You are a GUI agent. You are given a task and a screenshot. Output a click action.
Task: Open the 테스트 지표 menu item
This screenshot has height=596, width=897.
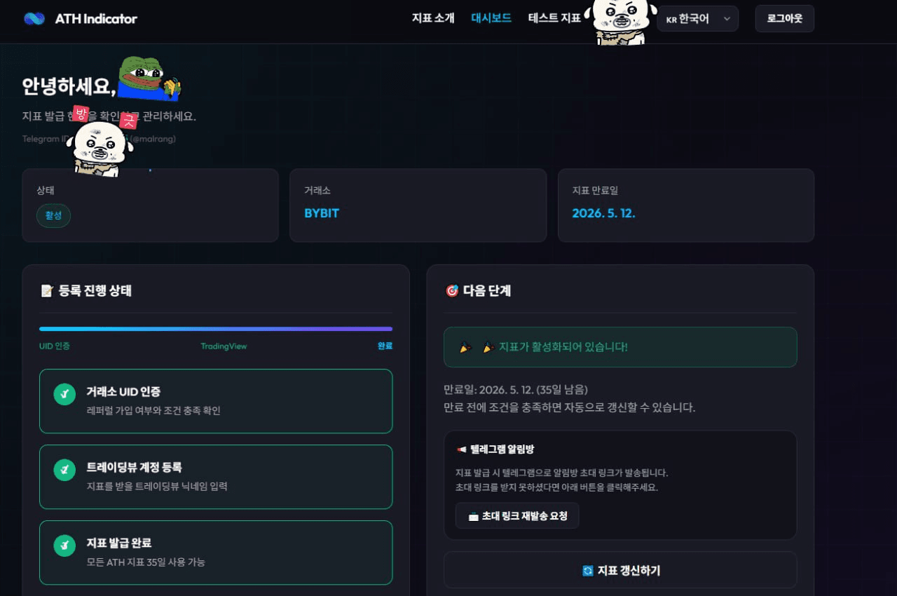pyautogui.click(x=554, y=18)
